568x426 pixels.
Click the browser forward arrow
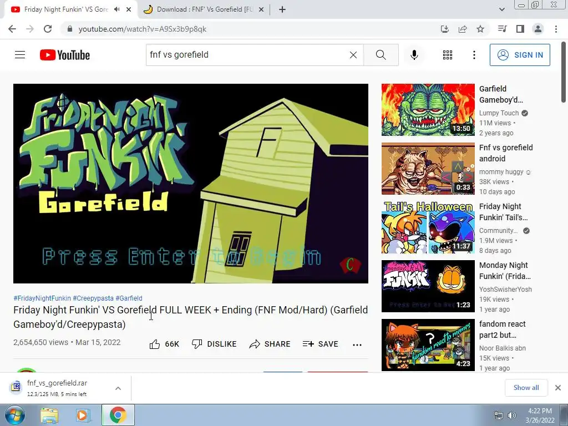click(x=30, y=29)
